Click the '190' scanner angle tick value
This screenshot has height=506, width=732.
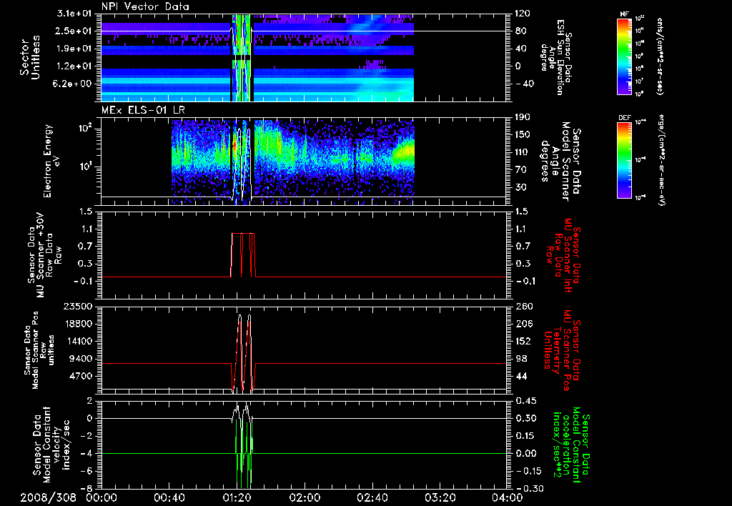(x=523, y=117)
